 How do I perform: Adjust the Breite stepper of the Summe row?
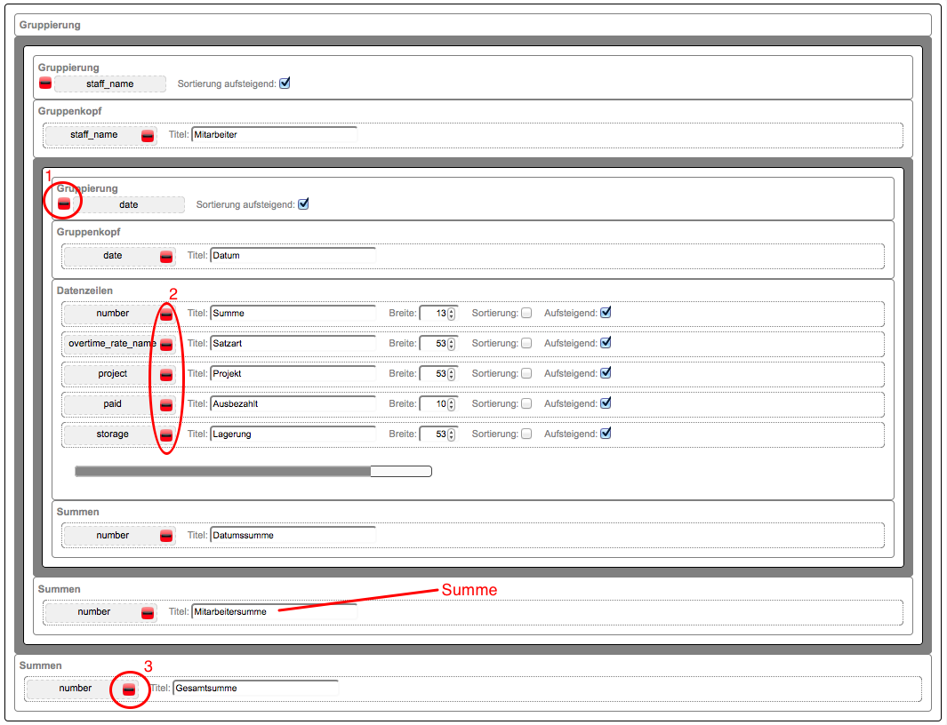tap(452, 314)
